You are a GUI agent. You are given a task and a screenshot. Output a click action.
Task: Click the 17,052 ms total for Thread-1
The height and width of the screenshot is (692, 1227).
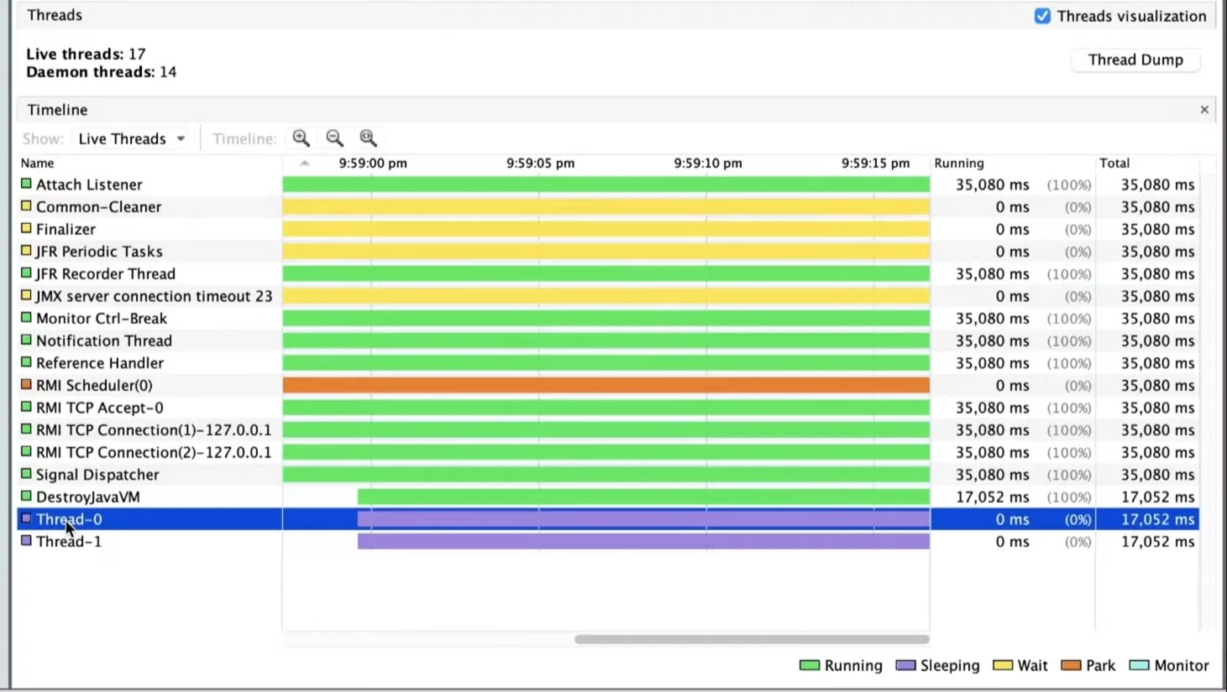tap(1157, 542)
